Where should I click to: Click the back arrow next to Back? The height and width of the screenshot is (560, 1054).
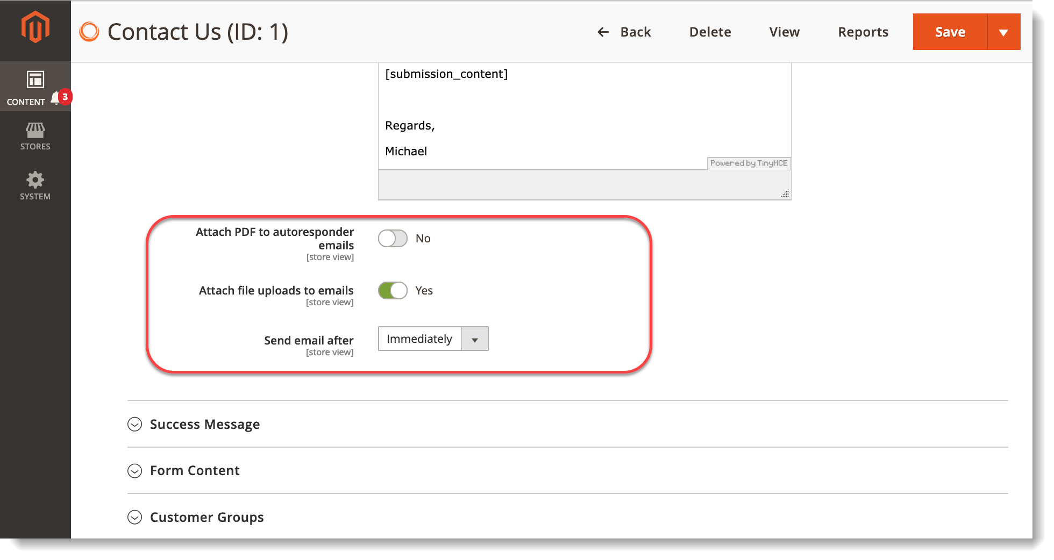(x=602, y=32)
